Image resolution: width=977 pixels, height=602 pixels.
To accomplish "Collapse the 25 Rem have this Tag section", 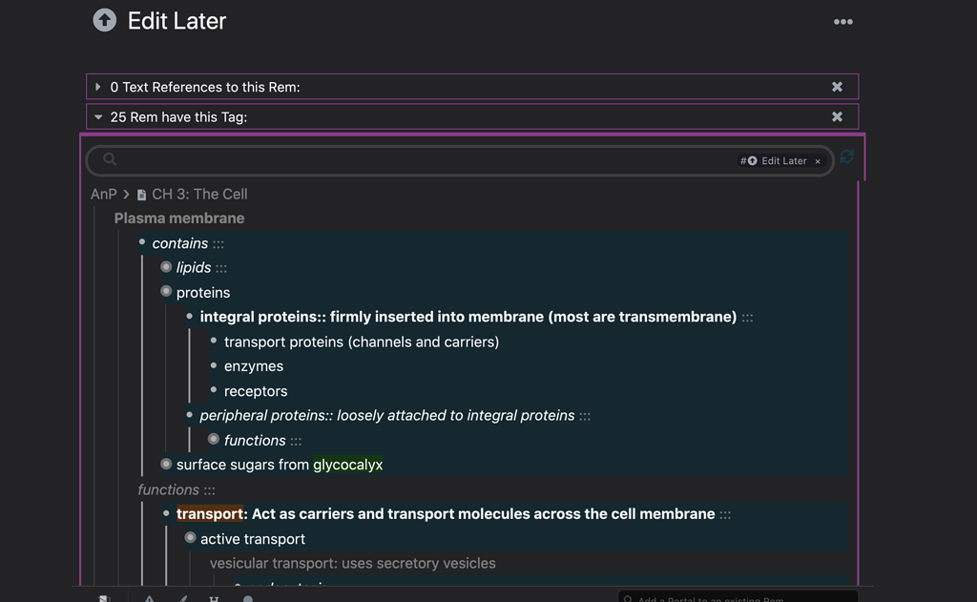I will (98, 117).
